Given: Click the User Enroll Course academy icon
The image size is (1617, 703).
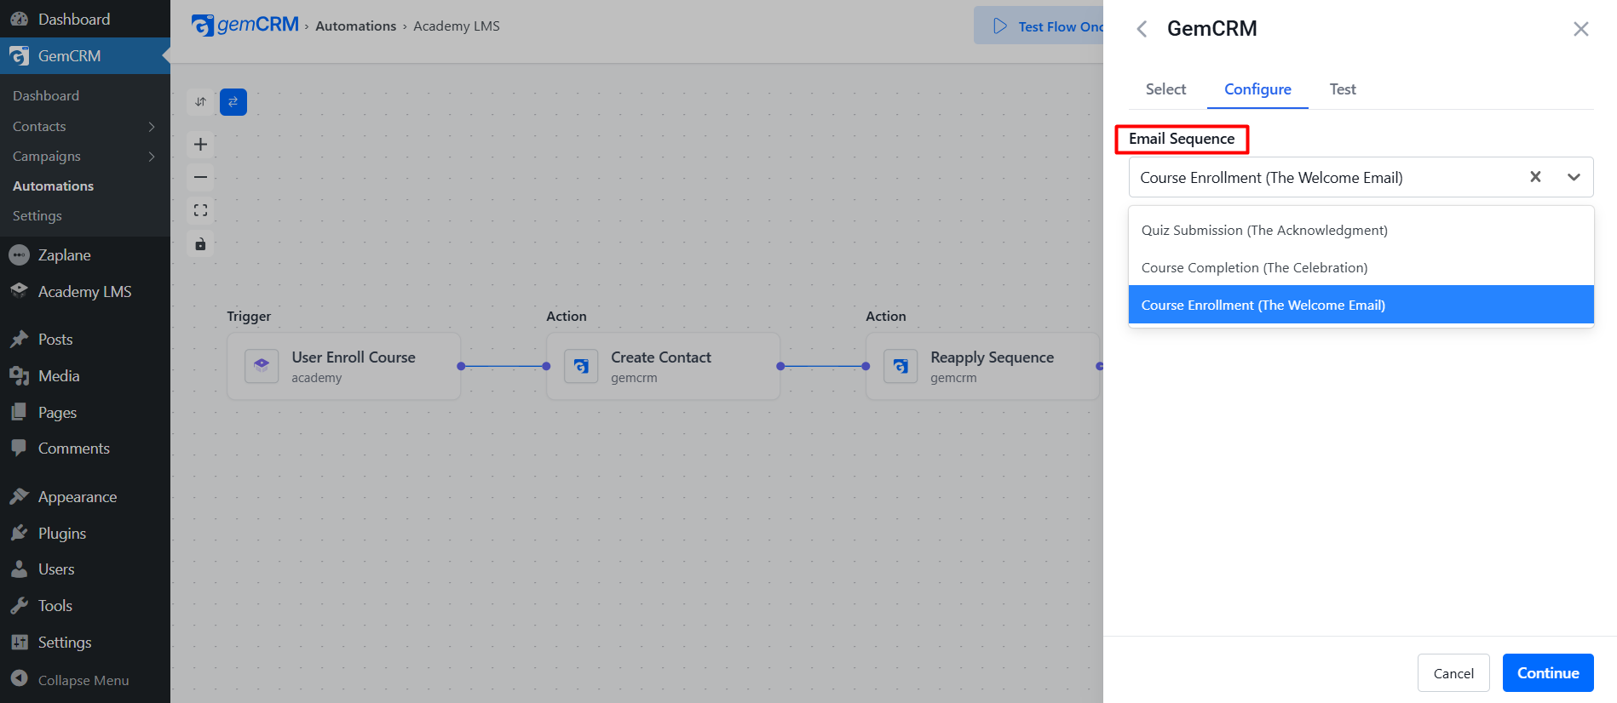Looking at the screenshot, I should click(x=262, y=366).
